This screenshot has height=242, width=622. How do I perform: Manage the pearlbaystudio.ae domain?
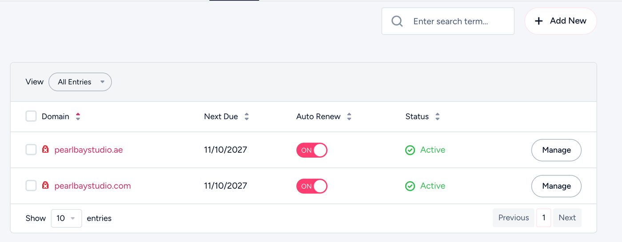coord(556,150)
